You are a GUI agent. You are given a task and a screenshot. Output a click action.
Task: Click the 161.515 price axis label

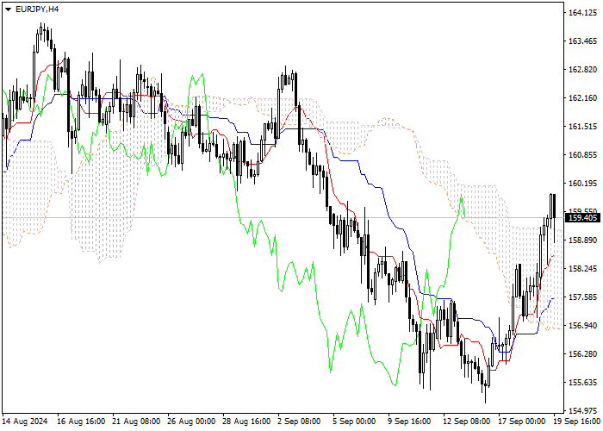[x=583, y=127]
